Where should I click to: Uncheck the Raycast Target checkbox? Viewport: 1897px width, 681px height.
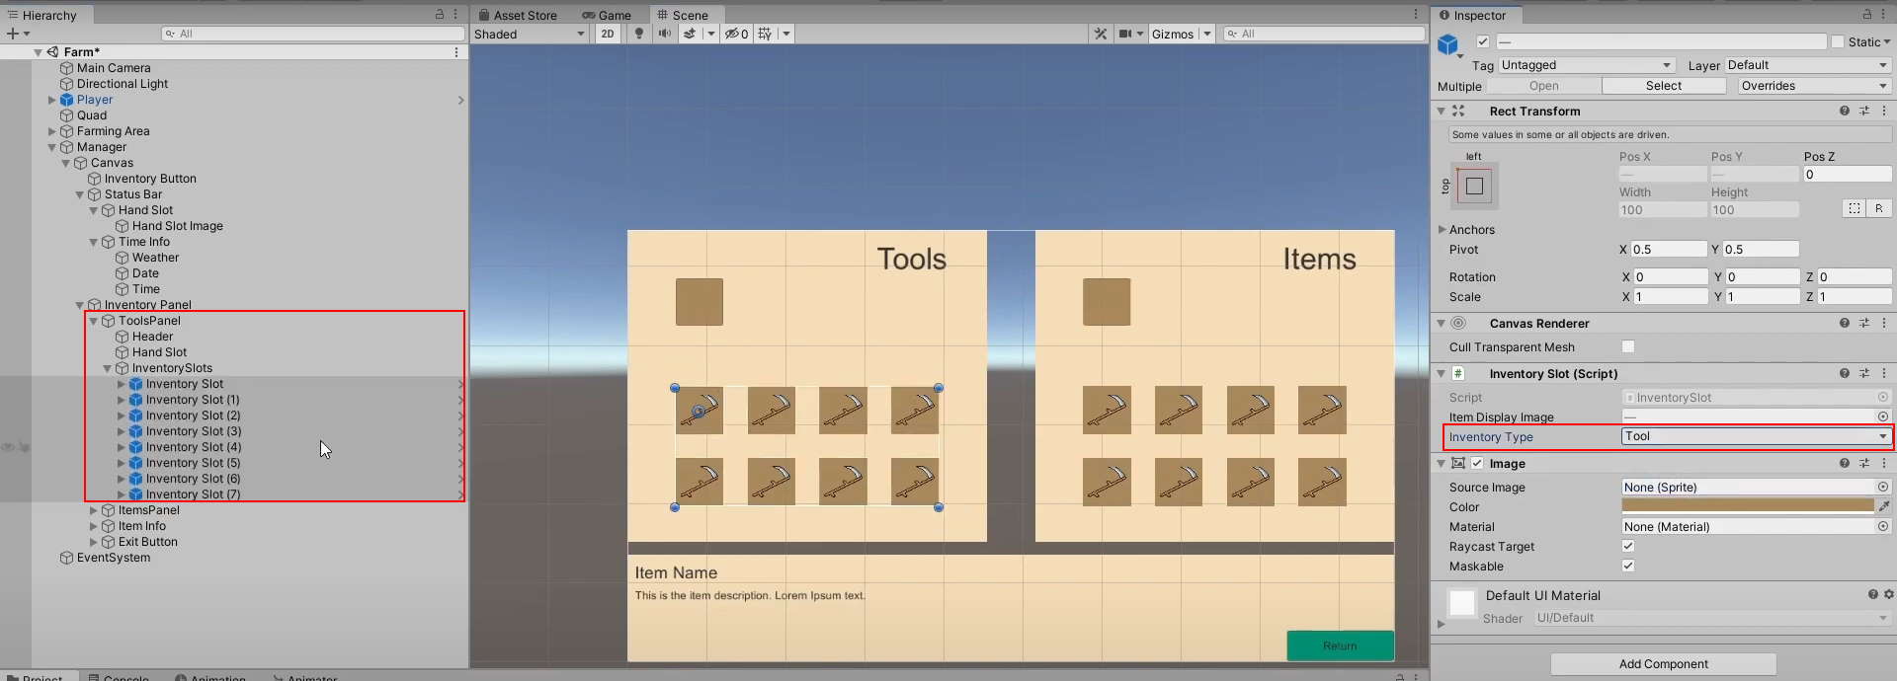point(1628,546)
